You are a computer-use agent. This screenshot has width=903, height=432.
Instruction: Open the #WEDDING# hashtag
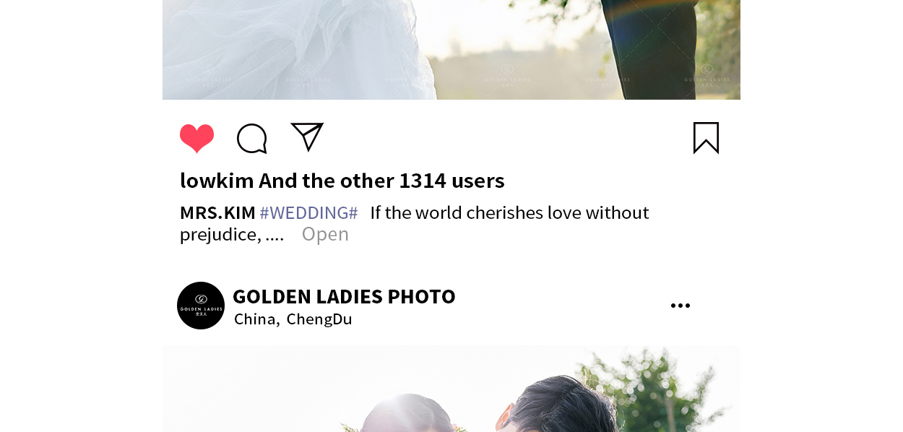[x=308, y=212]
